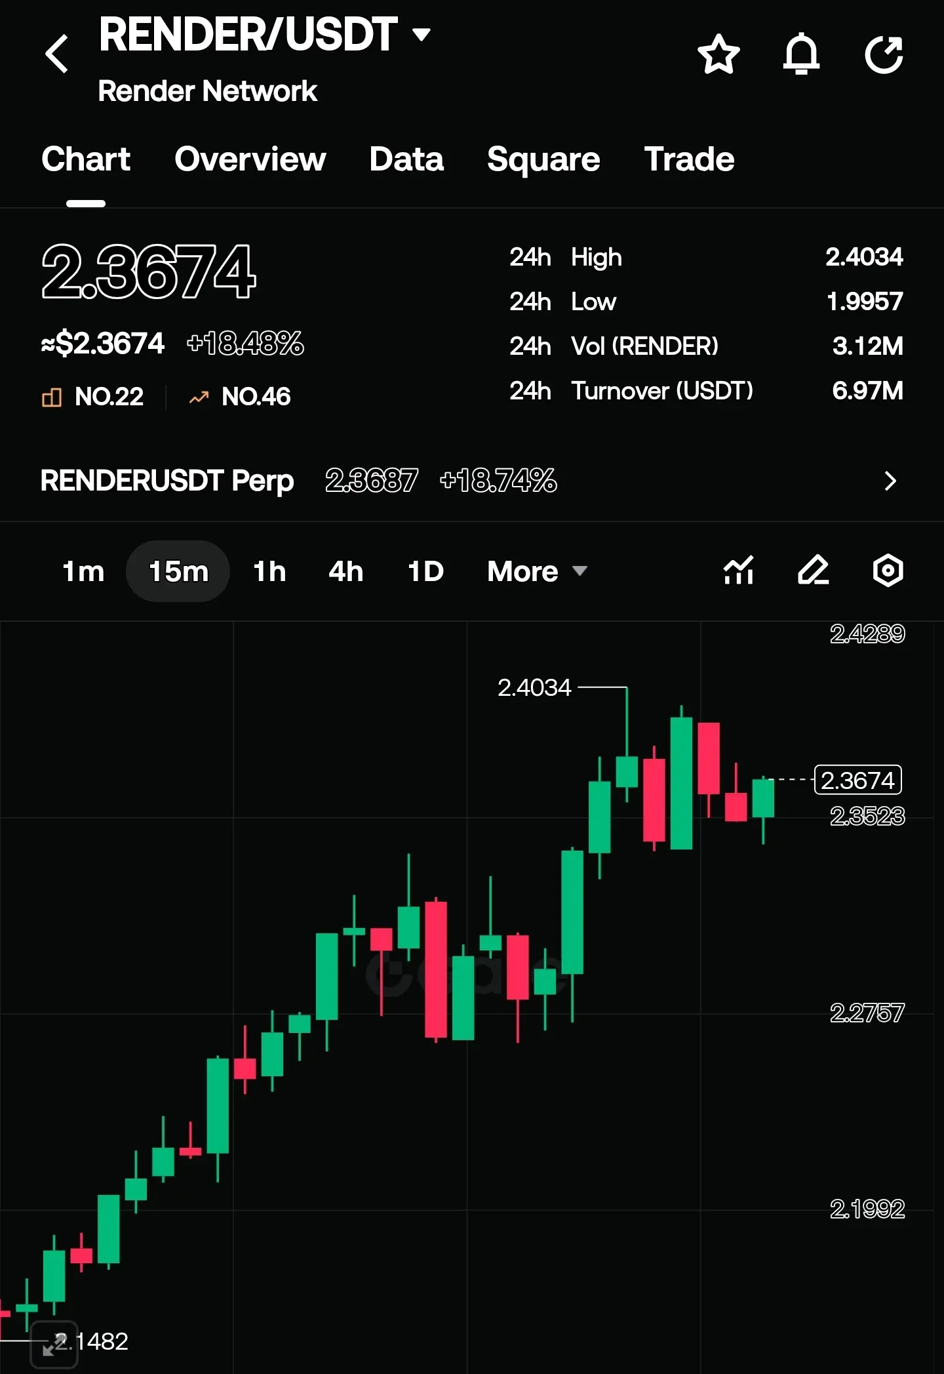Open the Square tab

point(543,159)
